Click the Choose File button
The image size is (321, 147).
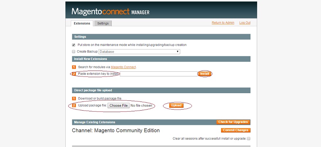(119, 106)
